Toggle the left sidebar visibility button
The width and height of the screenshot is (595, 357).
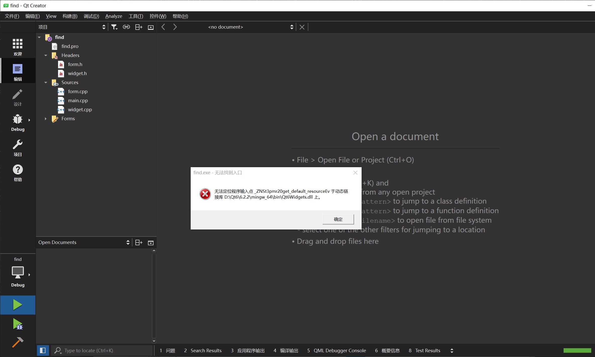click(x=43, y=350)
